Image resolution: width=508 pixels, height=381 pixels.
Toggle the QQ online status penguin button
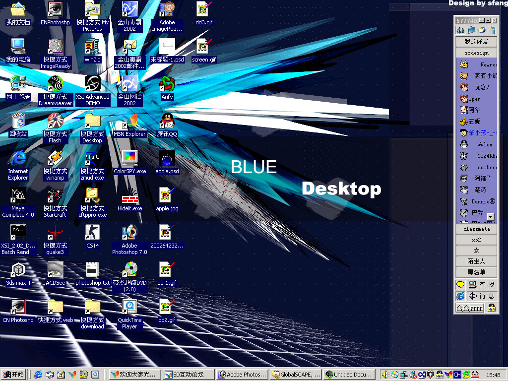[491, 308]
